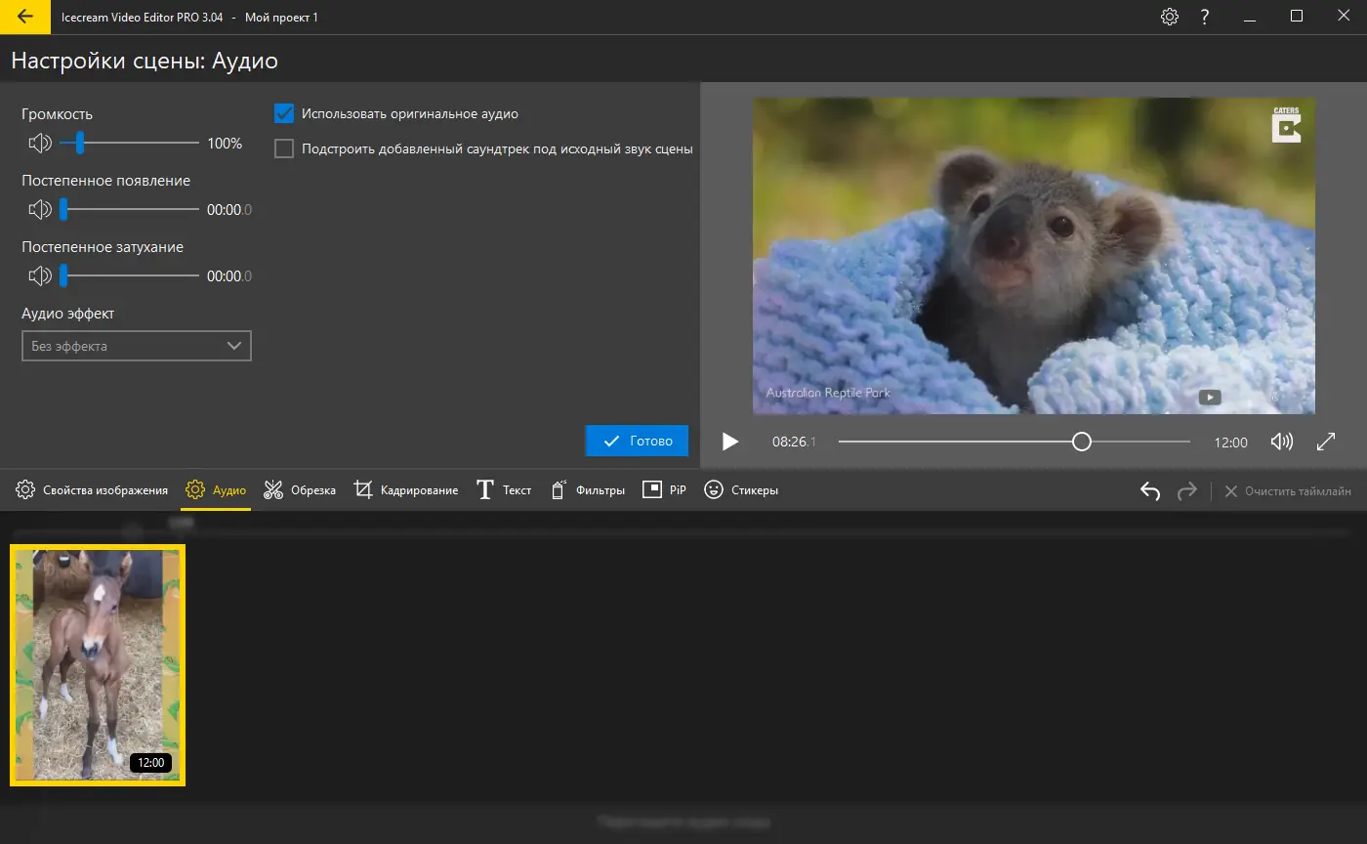Mute the preview player volume icon
Viewport: 1367px width, 844px height.
click(1281, 442)
